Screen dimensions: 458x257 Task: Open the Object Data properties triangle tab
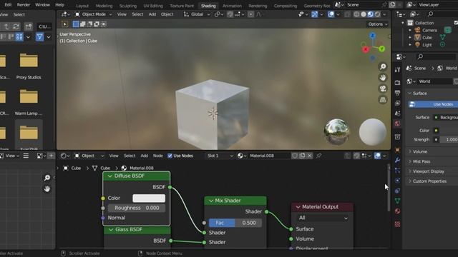pyautogui.click(x=397, y=201)
